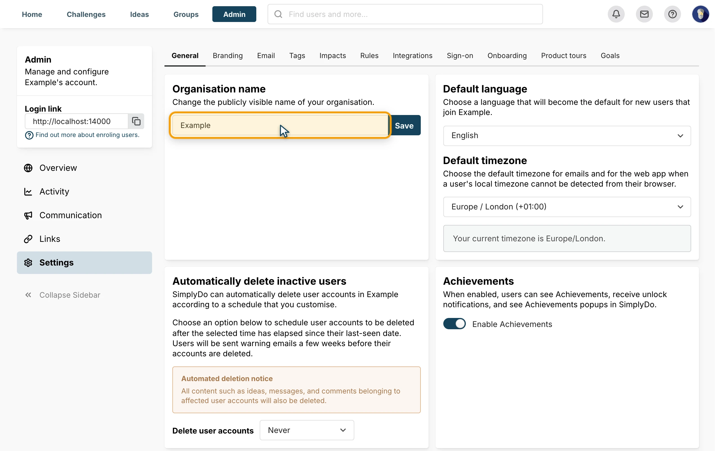Open the Groups nav item
This screenshot has width=721, height=451.
point(186,14)
